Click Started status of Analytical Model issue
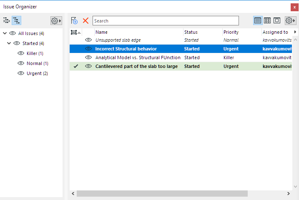The height and width of the screenshot is (200, 299). [192, 58]
